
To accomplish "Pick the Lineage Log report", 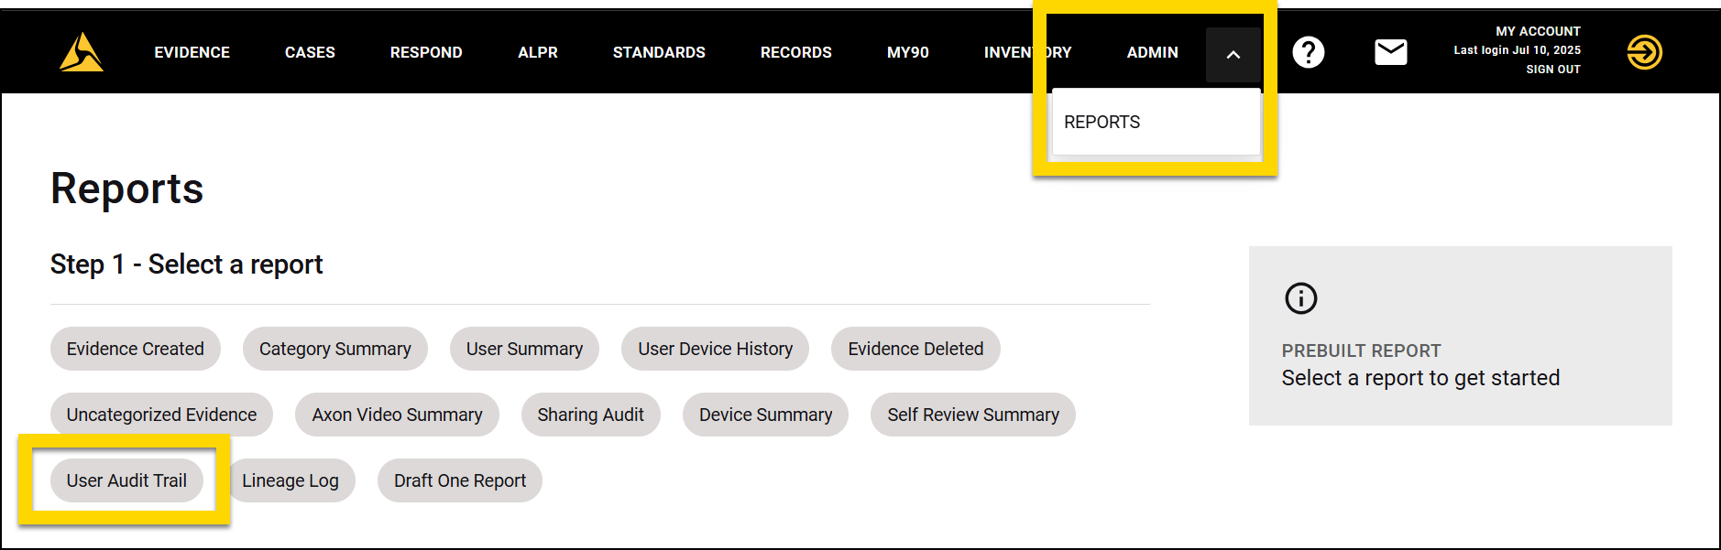I will pyautogui.click(x=290, y=480).
